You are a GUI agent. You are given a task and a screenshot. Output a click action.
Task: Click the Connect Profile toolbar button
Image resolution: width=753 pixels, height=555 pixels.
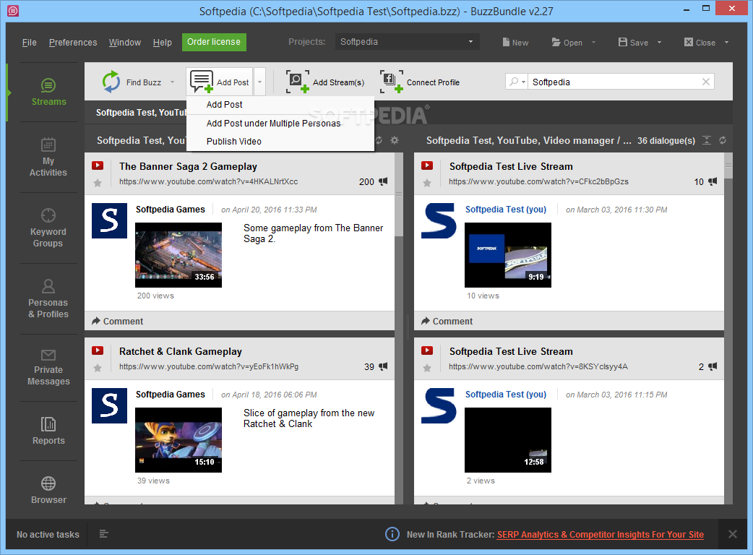coord(420,82)
